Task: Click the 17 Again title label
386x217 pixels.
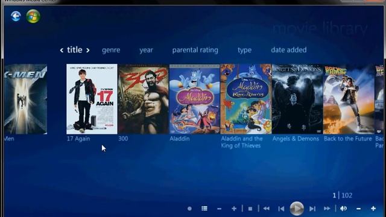Action: click(x=78, y=139)
